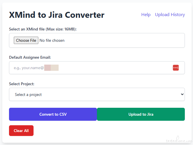Image resolution: width=193 pixels, height=145 pixels.
Task: Click the Choose File button
Action: [x=26, y=40]
